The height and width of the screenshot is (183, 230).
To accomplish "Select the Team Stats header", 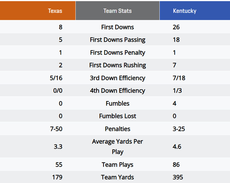I will click(x=117, y=11).
